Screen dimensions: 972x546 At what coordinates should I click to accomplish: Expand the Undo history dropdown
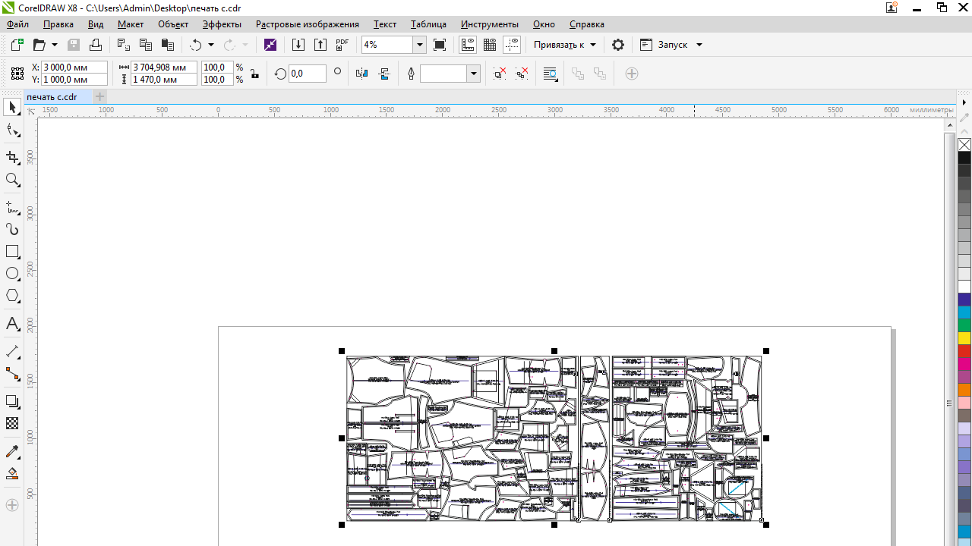point(211,45)
